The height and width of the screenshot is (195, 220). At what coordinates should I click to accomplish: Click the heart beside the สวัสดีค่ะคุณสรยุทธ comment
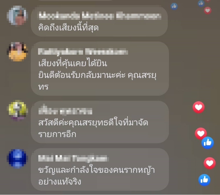coord(198,107)
